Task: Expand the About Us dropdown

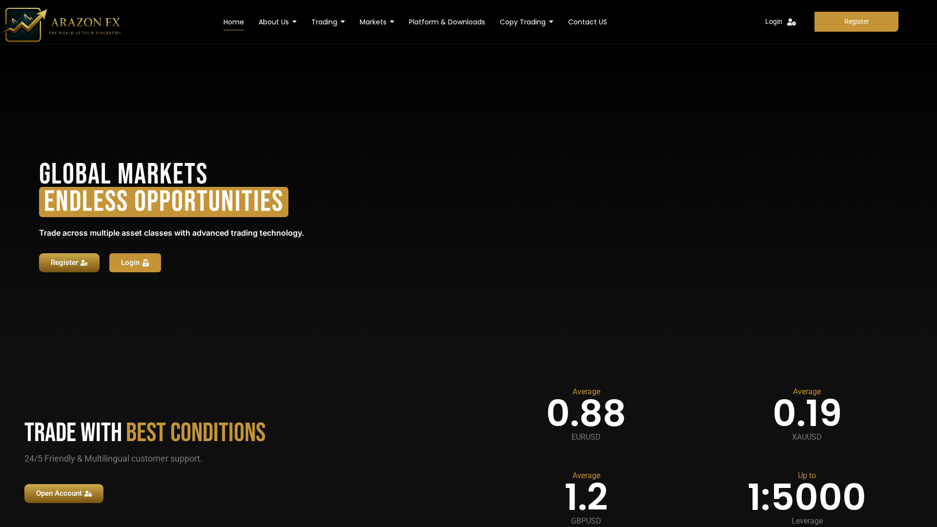Action: pyautogui.click(x=277, y=22)
